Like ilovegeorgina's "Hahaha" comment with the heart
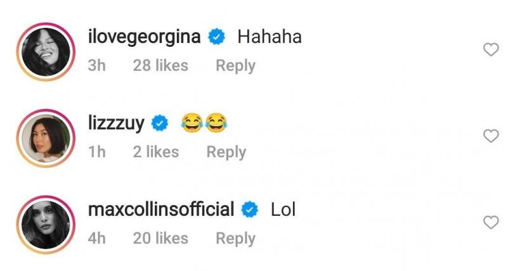 tap(491, 50)
